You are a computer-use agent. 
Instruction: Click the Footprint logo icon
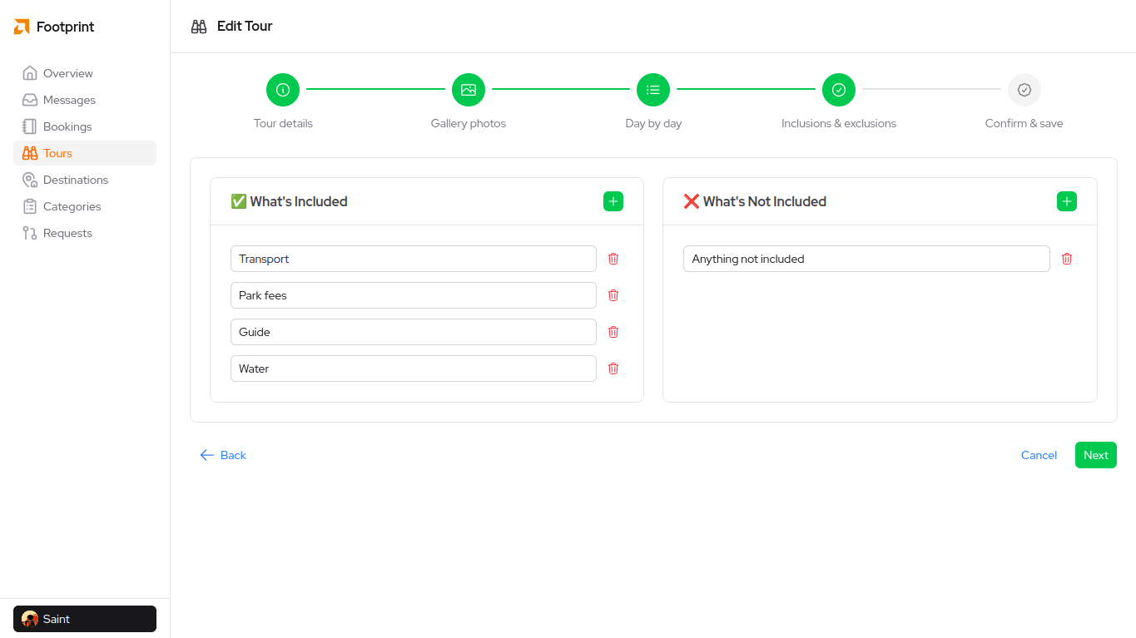pos(22,27)
